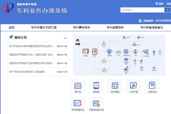Click the search magnifier button
The image size is (171, 114).
coord(168,10)
